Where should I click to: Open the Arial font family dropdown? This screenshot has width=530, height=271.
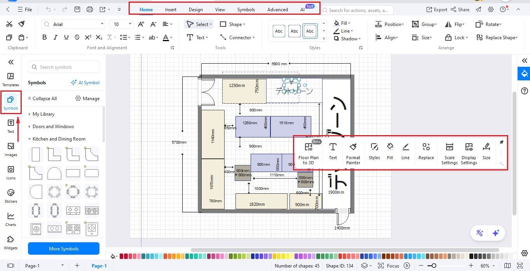(103, 24)
